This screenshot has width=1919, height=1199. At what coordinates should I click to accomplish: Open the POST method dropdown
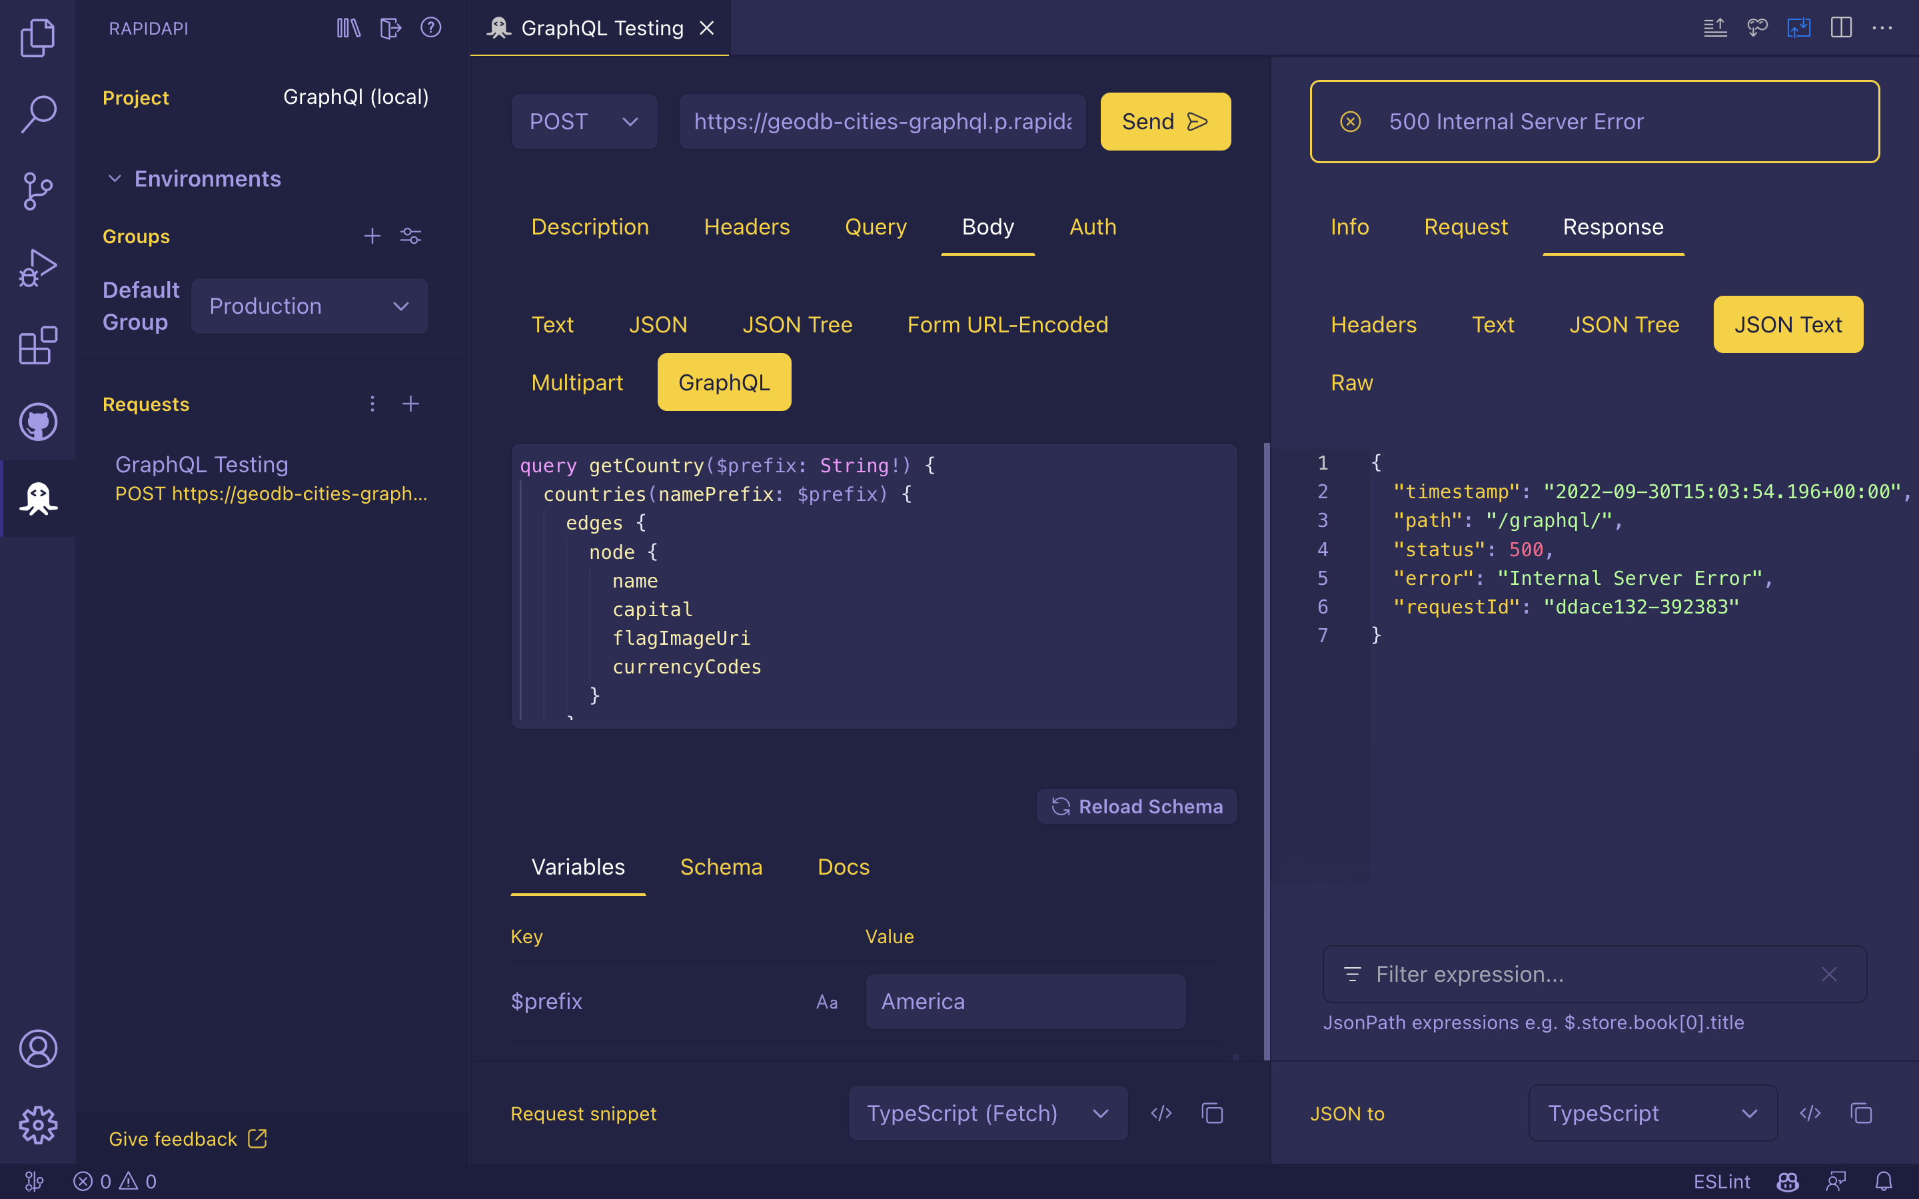coord(584,121)
